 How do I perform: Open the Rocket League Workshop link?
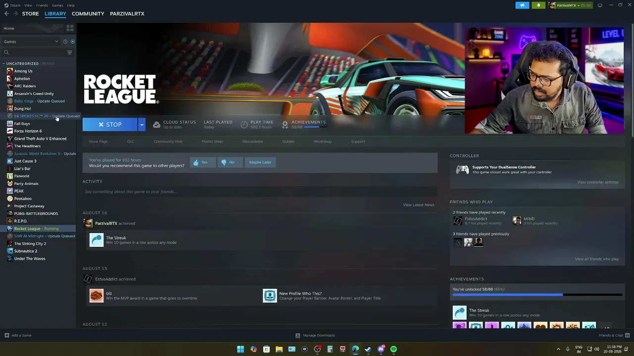[322, 141]
